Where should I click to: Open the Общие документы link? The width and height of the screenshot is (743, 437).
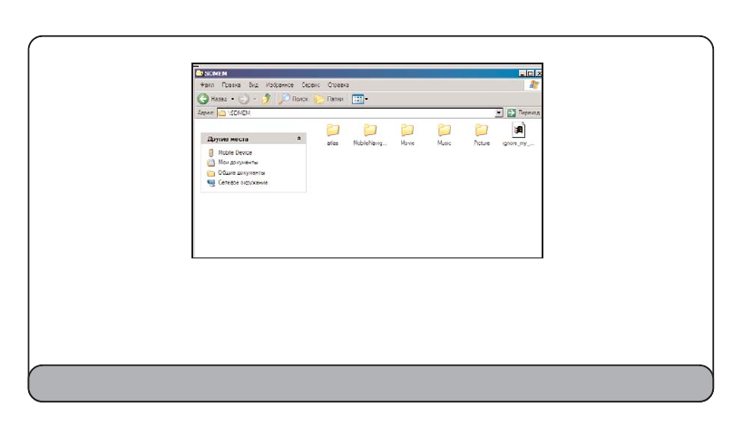(x=241, y=173)
